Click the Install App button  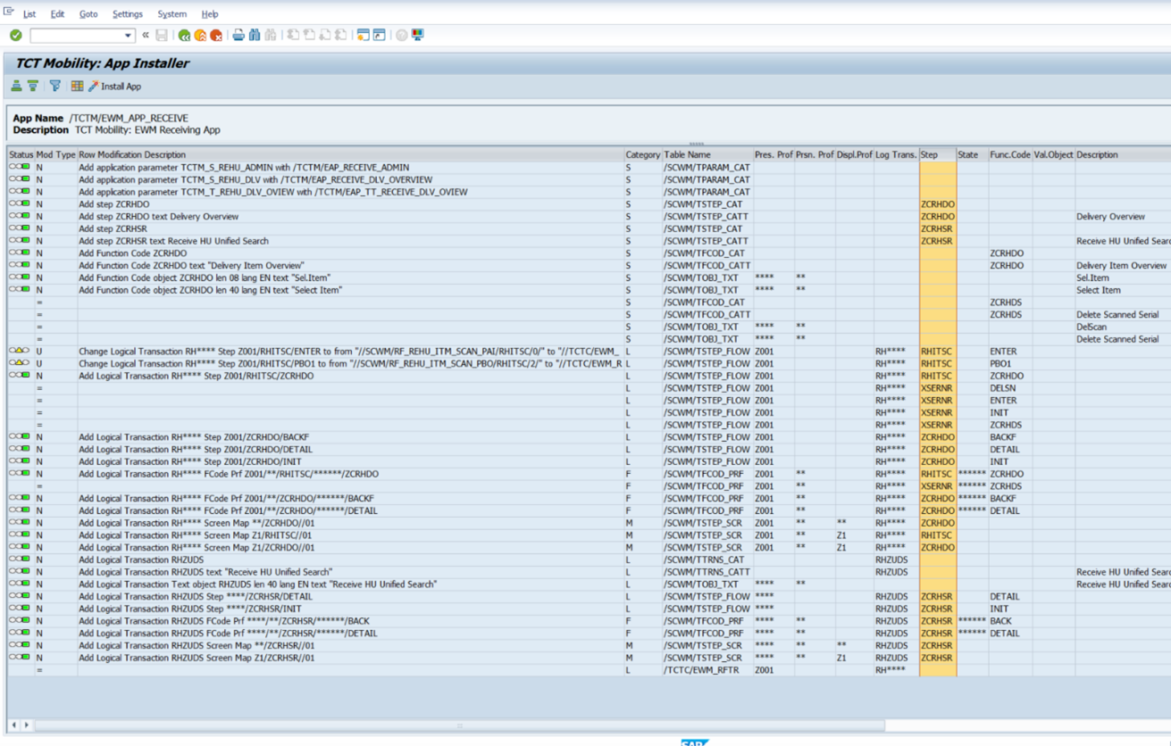coord(114,87)
